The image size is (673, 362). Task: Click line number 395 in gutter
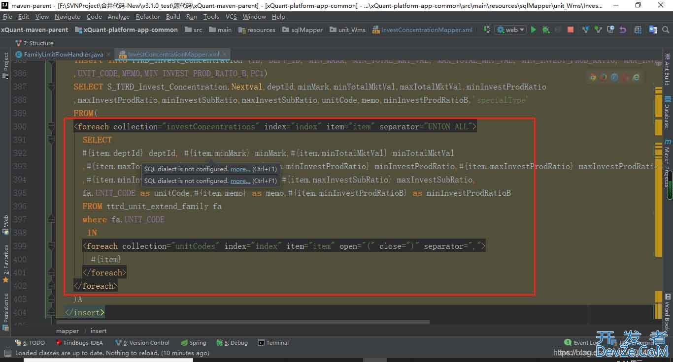coord(20,193)
